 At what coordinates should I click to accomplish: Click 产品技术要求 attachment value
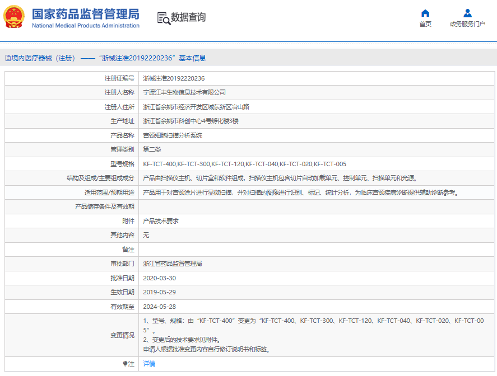click(x=161, y=221)
